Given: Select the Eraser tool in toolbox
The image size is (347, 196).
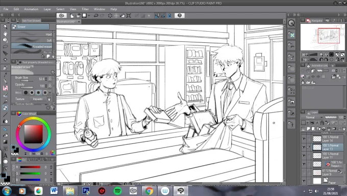Looking at the screenshot, I should (x=5, y=108).
